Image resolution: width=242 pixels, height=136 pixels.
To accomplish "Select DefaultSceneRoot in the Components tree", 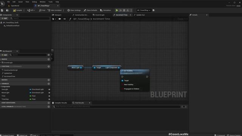I will click(12, 26).
